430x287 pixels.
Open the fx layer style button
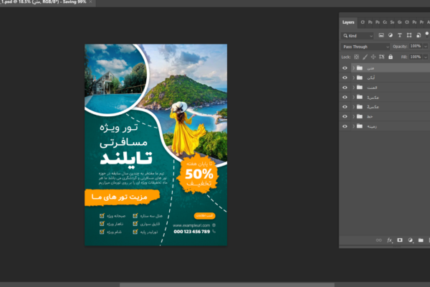(x=389, y=240)
